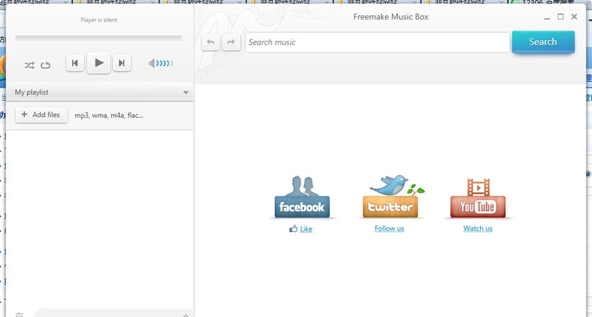
Task: Open the facebook logo badge
Action: 302,197
